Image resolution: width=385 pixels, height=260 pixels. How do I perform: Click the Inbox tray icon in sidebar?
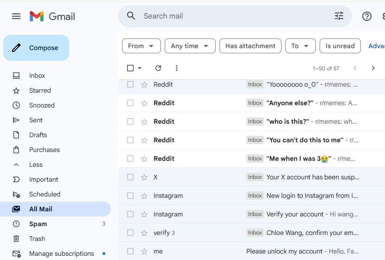16,76
